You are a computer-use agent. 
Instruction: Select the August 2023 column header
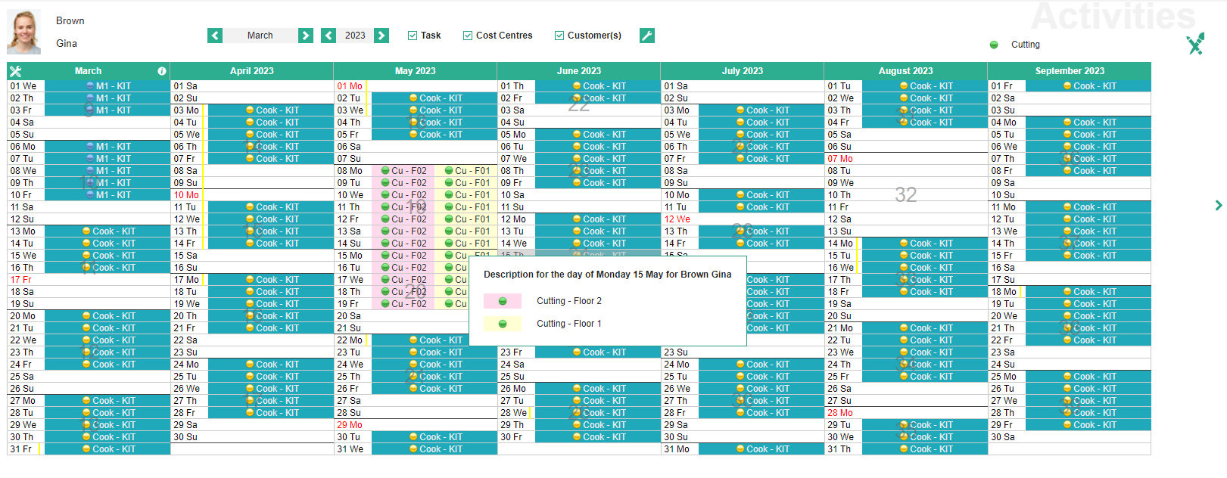coord(906,71)
